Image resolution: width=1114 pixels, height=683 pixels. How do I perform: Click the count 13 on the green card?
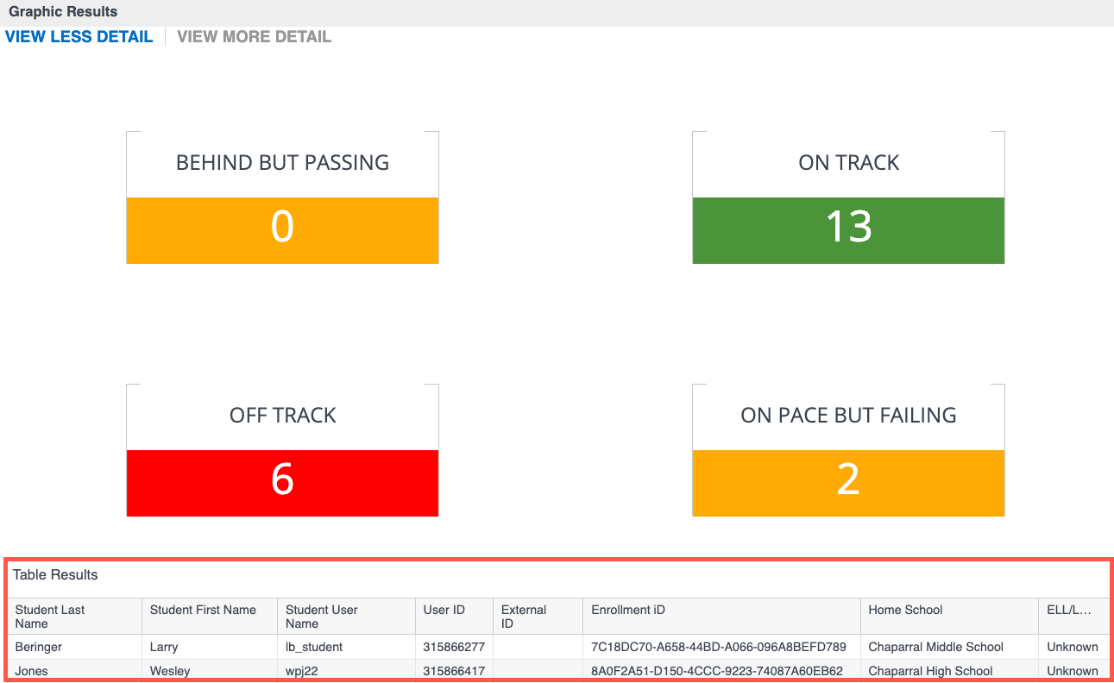847,229
